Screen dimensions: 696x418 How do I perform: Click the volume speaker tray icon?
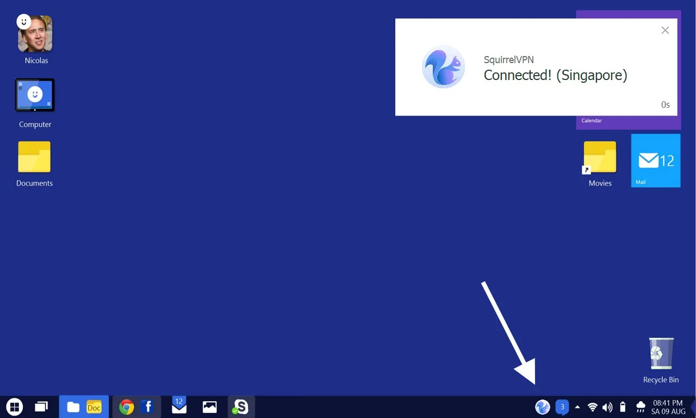pos(607,407)
